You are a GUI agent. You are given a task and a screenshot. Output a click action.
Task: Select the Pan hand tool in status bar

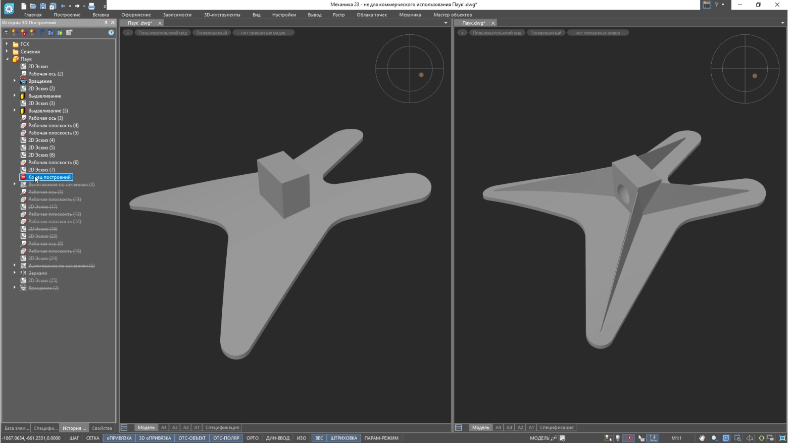(x=702, y=438)
